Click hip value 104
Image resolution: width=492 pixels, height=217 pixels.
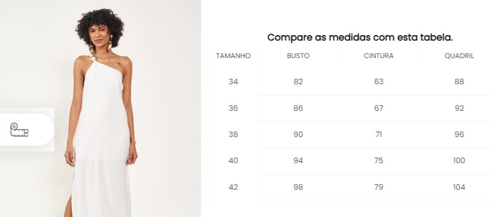pyautogui.click(x=459, y=187)
